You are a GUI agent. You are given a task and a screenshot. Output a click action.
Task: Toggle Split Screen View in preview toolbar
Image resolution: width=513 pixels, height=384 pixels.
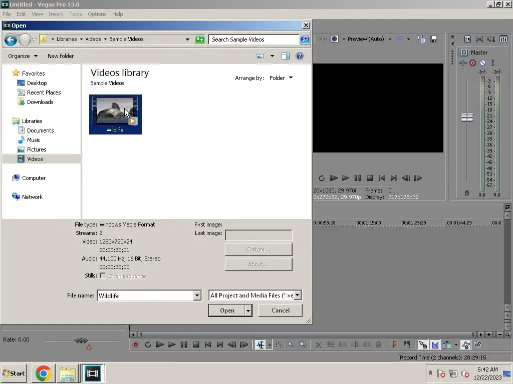point(334,39)
